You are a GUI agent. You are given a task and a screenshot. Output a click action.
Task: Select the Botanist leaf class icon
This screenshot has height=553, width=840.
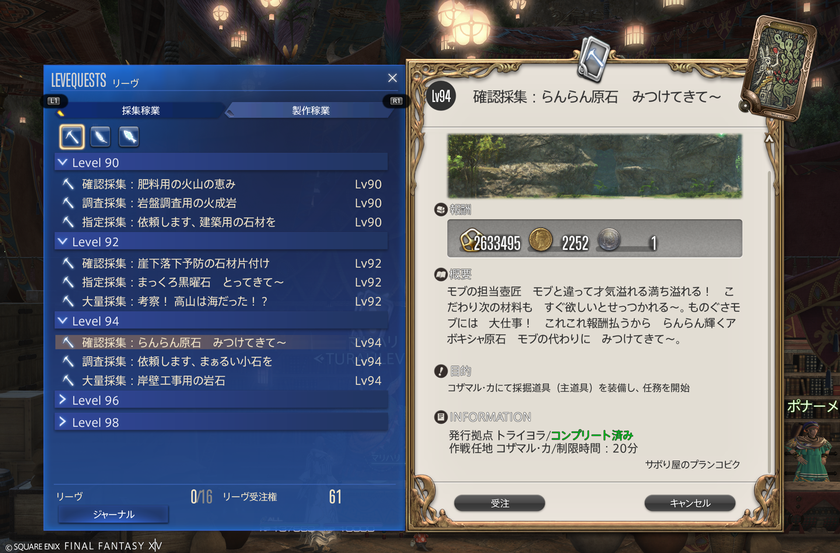100,137
